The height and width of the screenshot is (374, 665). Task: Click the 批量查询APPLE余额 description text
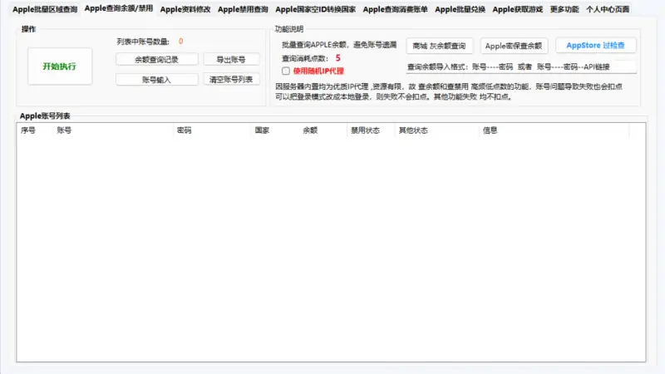[339, 45]
